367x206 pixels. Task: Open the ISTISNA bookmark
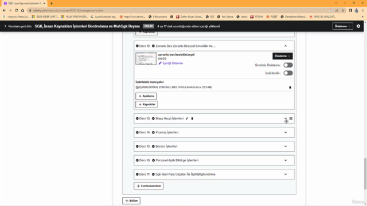pos(257,17)
